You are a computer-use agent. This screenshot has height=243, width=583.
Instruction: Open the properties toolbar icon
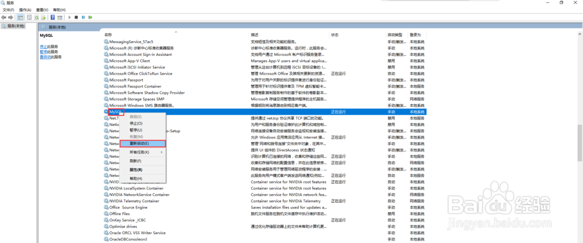29,17
